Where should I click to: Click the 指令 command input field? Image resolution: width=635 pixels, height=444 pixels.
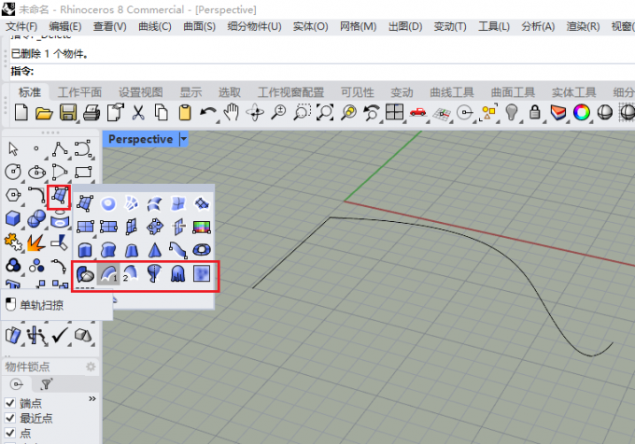tap(322, 72)
